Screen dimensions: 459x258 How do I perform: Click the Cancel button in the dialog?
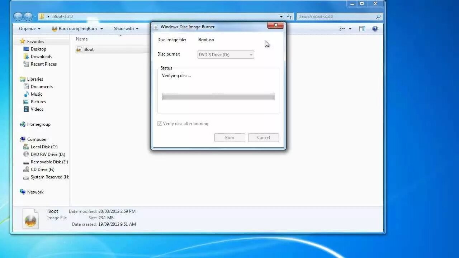coord(264,138)
